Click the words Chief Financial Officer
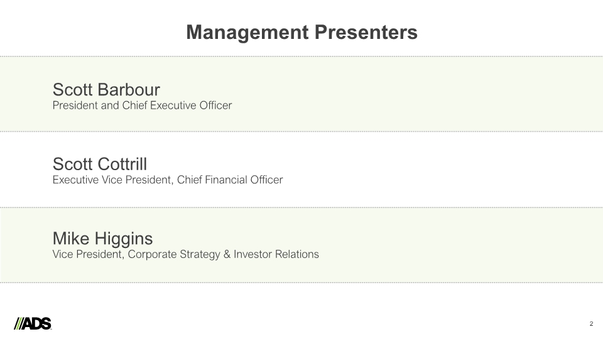Viewport: 603px width, 339px height. pos(230,180)
